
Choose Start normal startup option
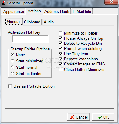pyautogui.click(x=13, y=67)
